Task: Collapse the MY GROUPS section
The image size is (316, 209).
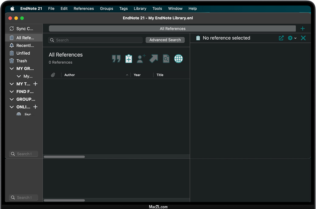Action: 12,69
